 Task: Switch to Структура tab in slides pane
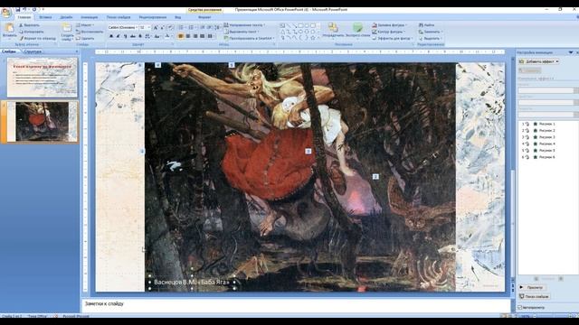coord(33,51)
